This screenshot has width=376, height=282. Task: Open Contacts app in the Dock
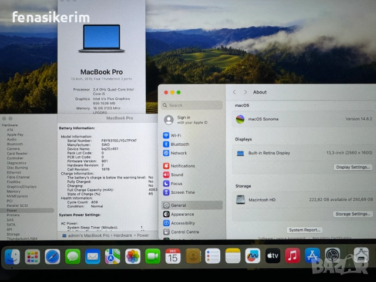(193, 256)
